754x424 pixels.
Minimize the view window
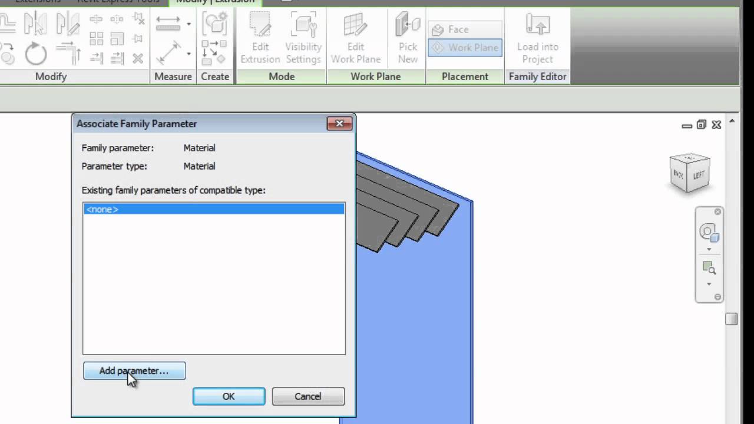click(x=687, y=125)
